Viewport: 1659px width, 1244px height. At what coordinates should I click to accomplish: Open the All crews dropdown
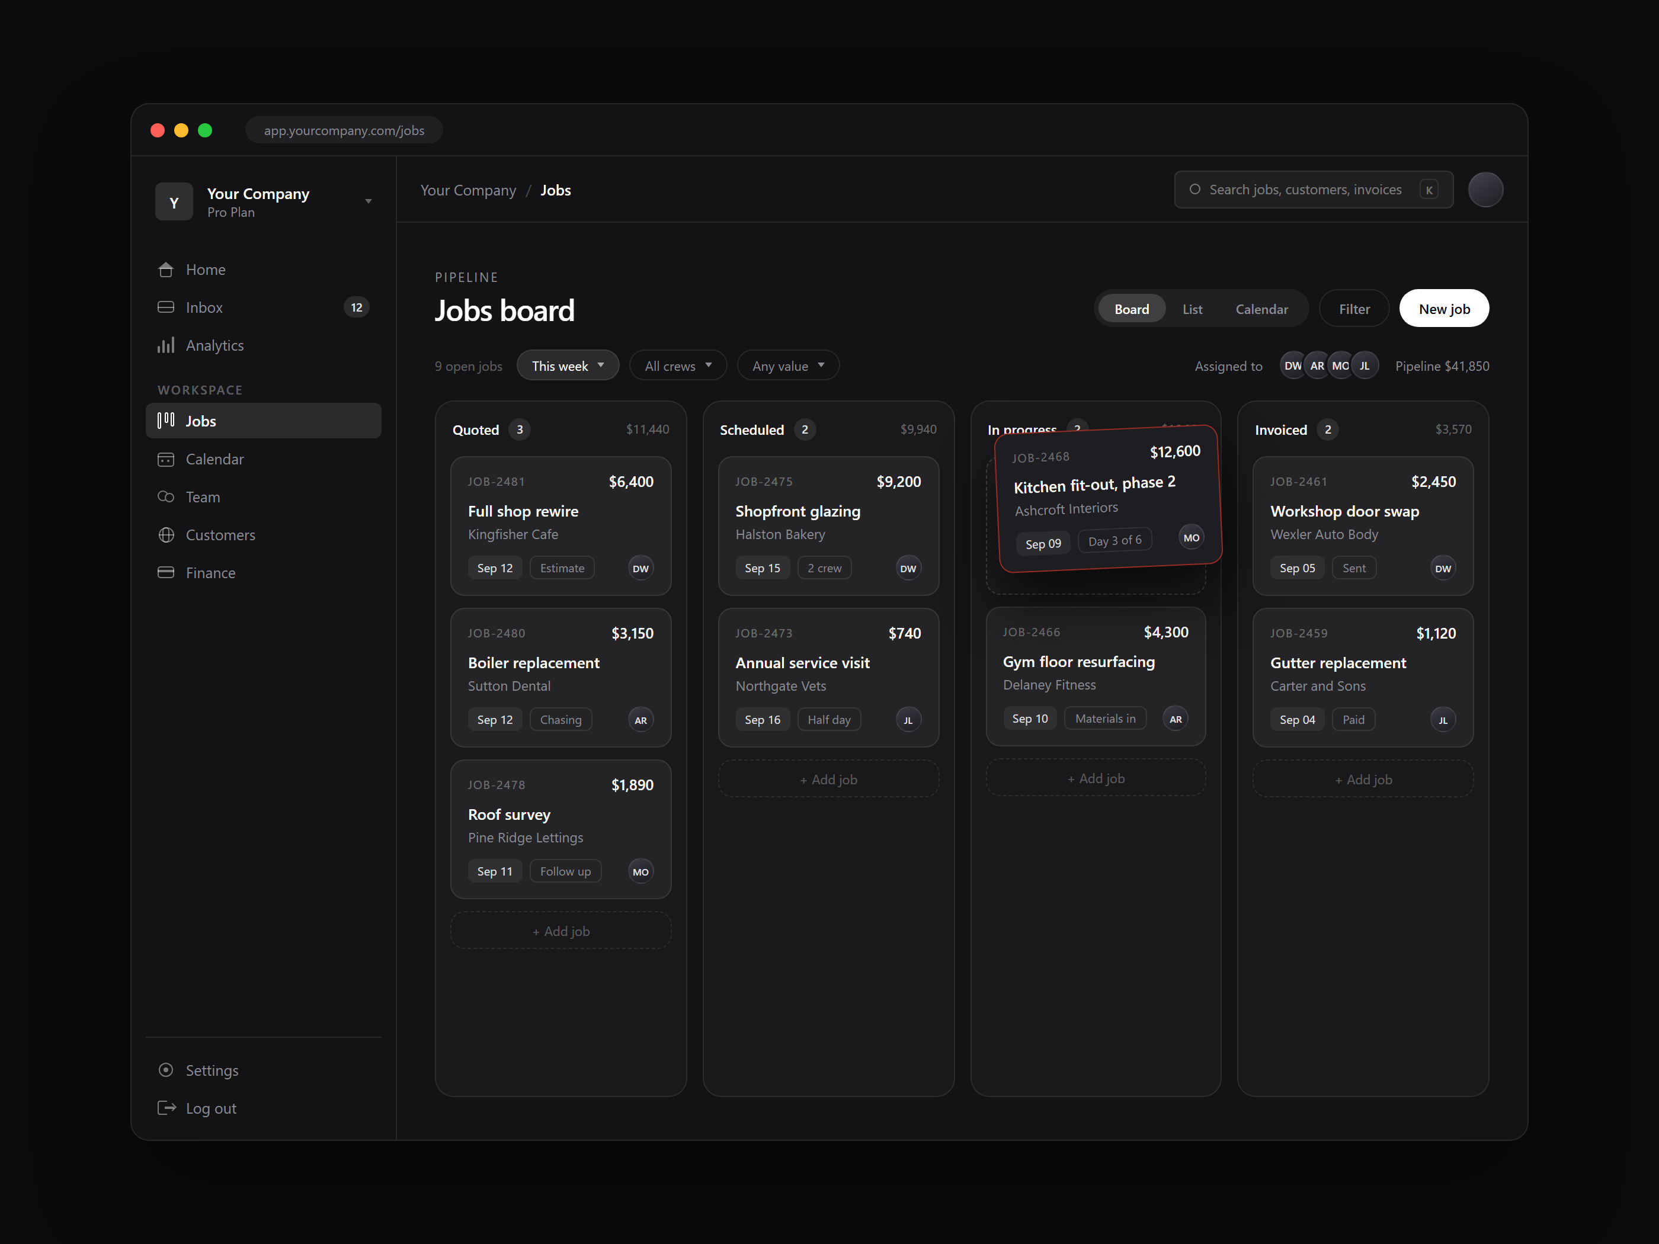pos(678,366)
